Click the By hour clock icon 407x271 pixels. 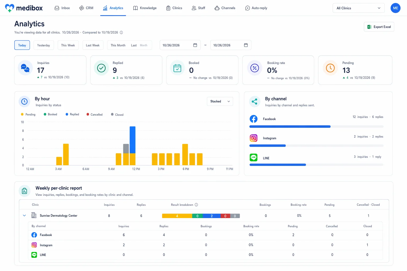point(24,101)
